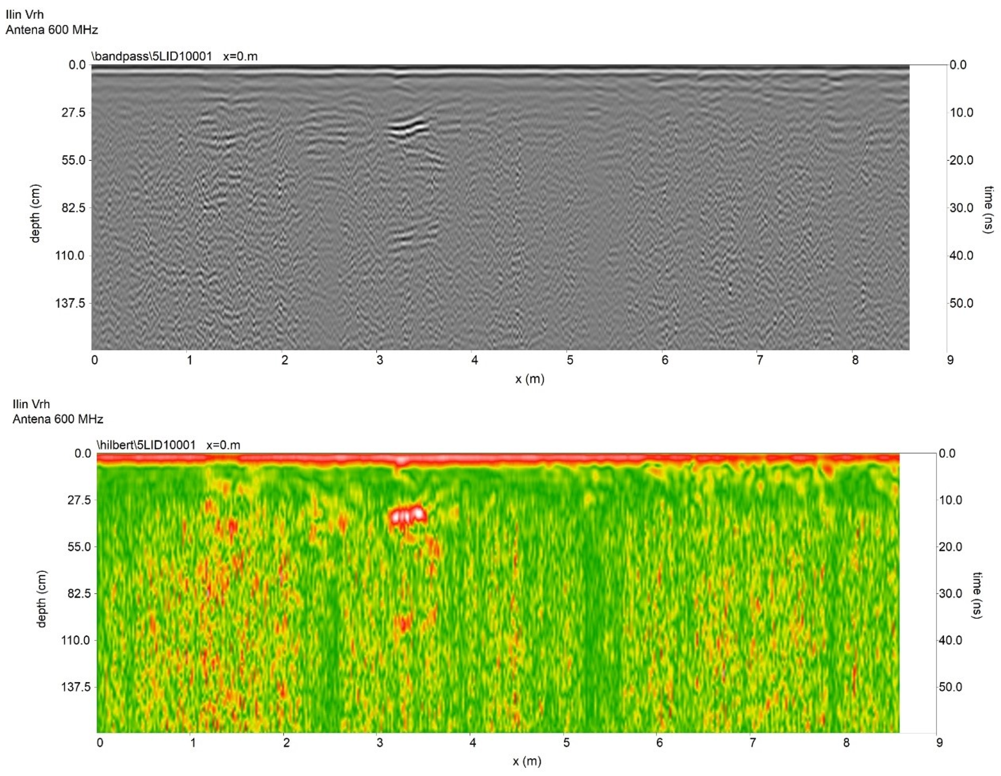
Task: Click the 50.0 time tick on the top plot
Action: (x=961, y=303)
